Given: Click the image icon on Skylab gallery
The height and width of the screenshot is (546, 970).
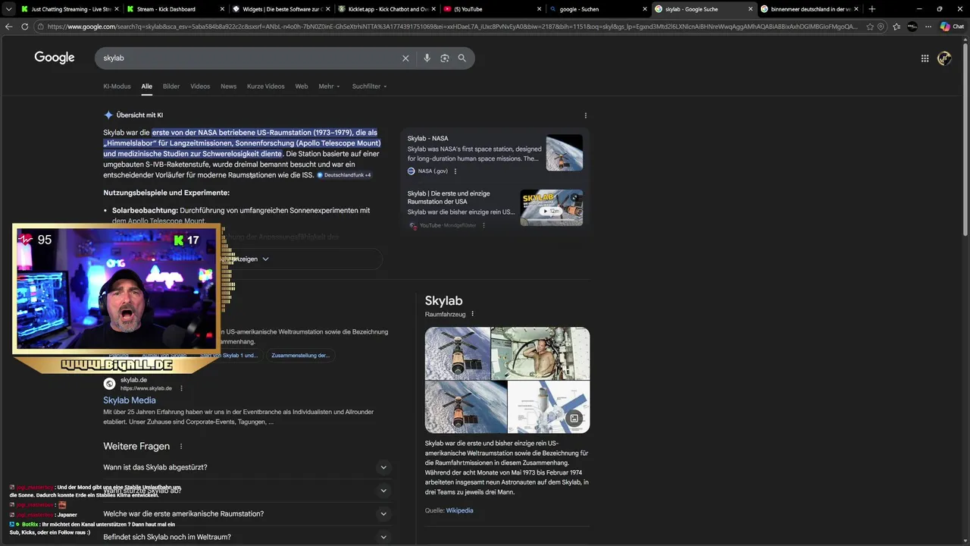Looking at the screenshot, I should 574,418.
